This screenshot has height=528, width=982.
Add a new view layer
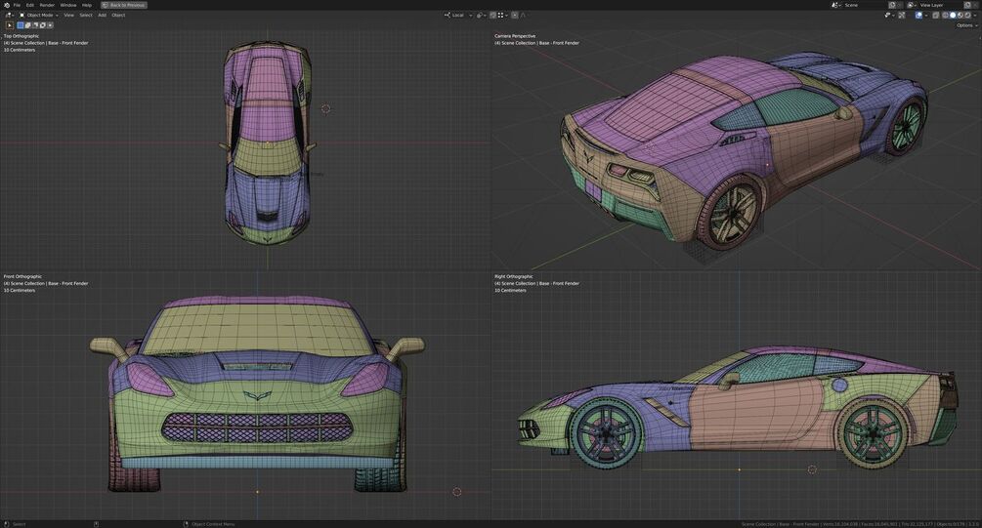coord(967,5)
